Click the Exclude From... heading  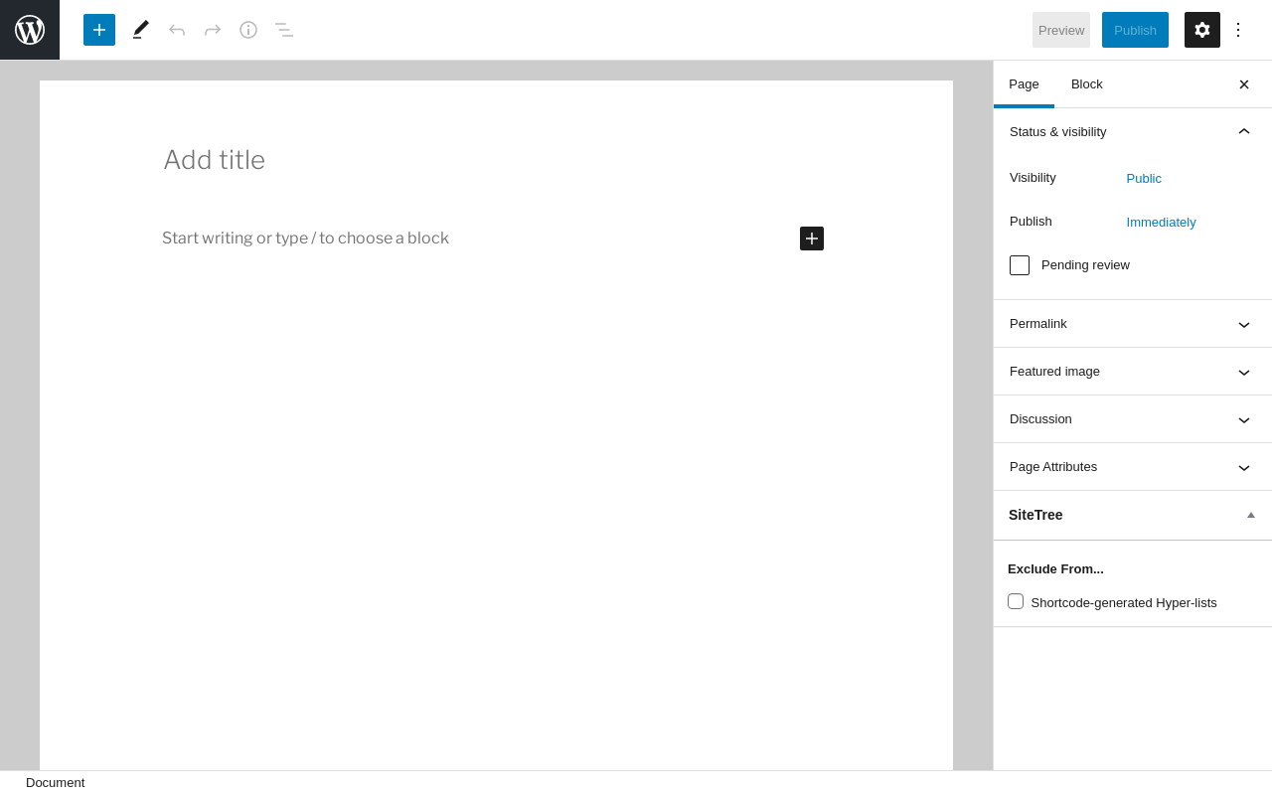click(x=1055, y=569)
